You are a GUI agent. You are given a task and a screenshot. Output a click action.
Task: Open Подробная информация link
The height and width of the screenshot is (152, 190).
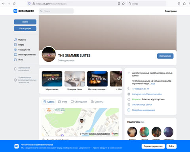143,110
